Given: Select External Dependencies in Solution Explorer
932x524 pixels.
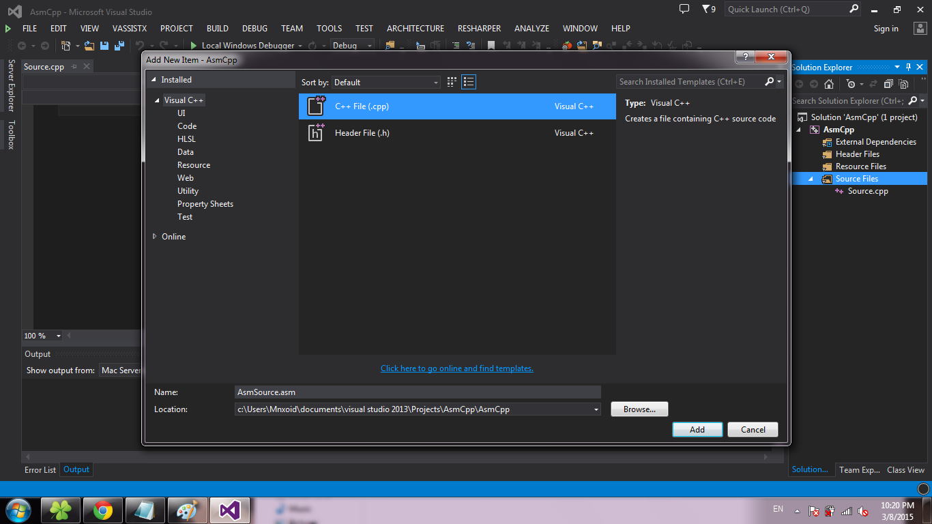Looking at the screenshot, I should click(875, 142).
